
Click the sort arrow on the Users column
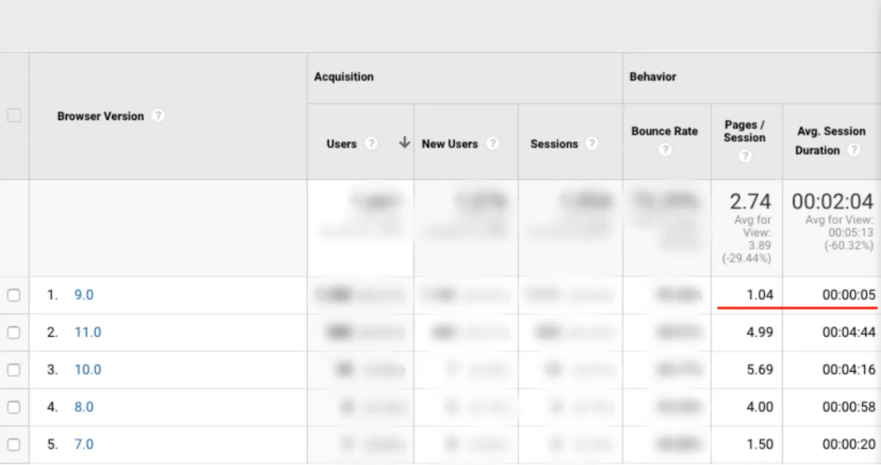[404, 143]
